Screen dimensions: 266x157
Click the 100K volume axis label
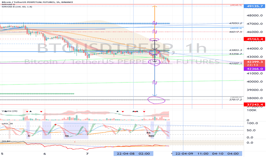251,110
